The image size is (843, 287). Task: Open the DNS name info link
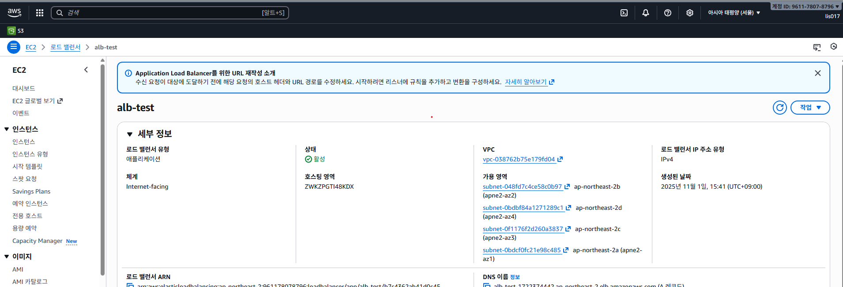pos(515,277)
